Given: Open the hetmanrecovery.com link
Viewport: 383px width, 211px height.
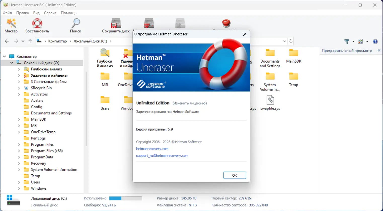Looking at the screenshot, I should (x=152, y=148).
